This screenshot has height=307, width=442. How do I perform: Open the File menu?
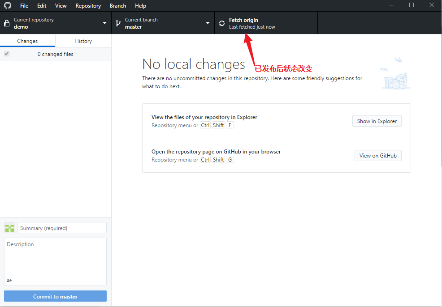point(24,6)
